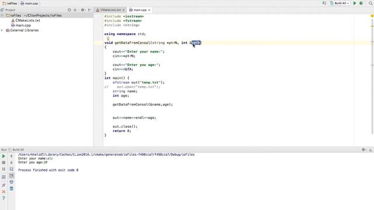The width and height of the screenshot is (374, 210).
Task: Clear all Run console output with trash icon
Action: [12, 188]
